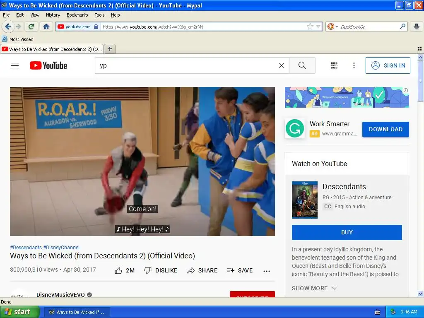Clear the YouTube search text with the X

(x=282, y=65)
